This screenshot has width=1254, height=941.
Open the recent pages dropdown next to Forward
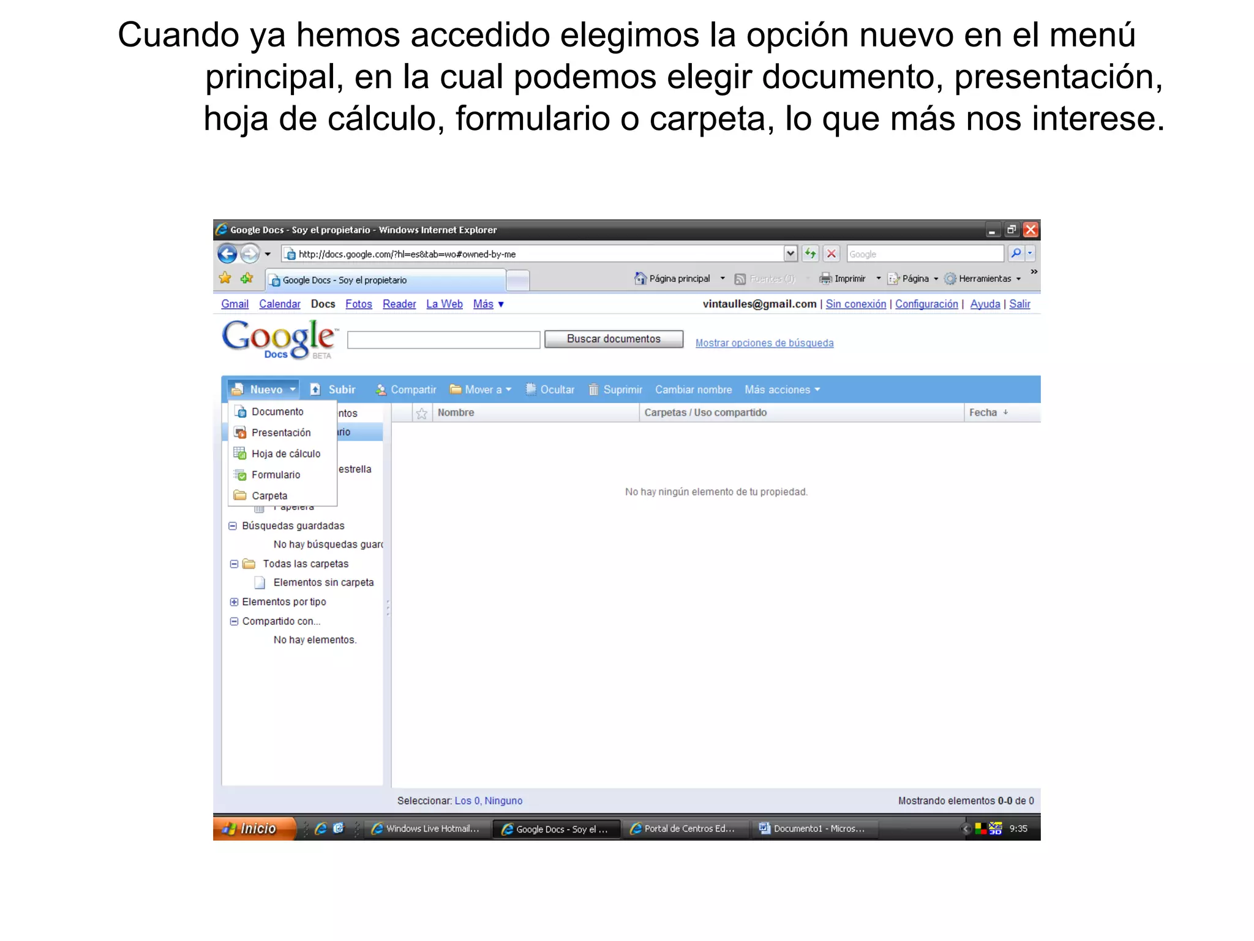pos(268,254)
